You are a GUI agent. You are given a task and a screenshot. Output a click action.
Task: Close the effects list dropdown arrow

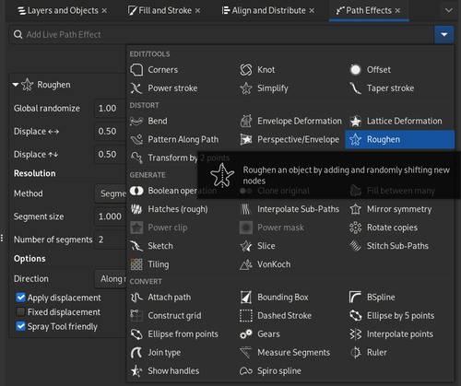click(x=444, y=35)
